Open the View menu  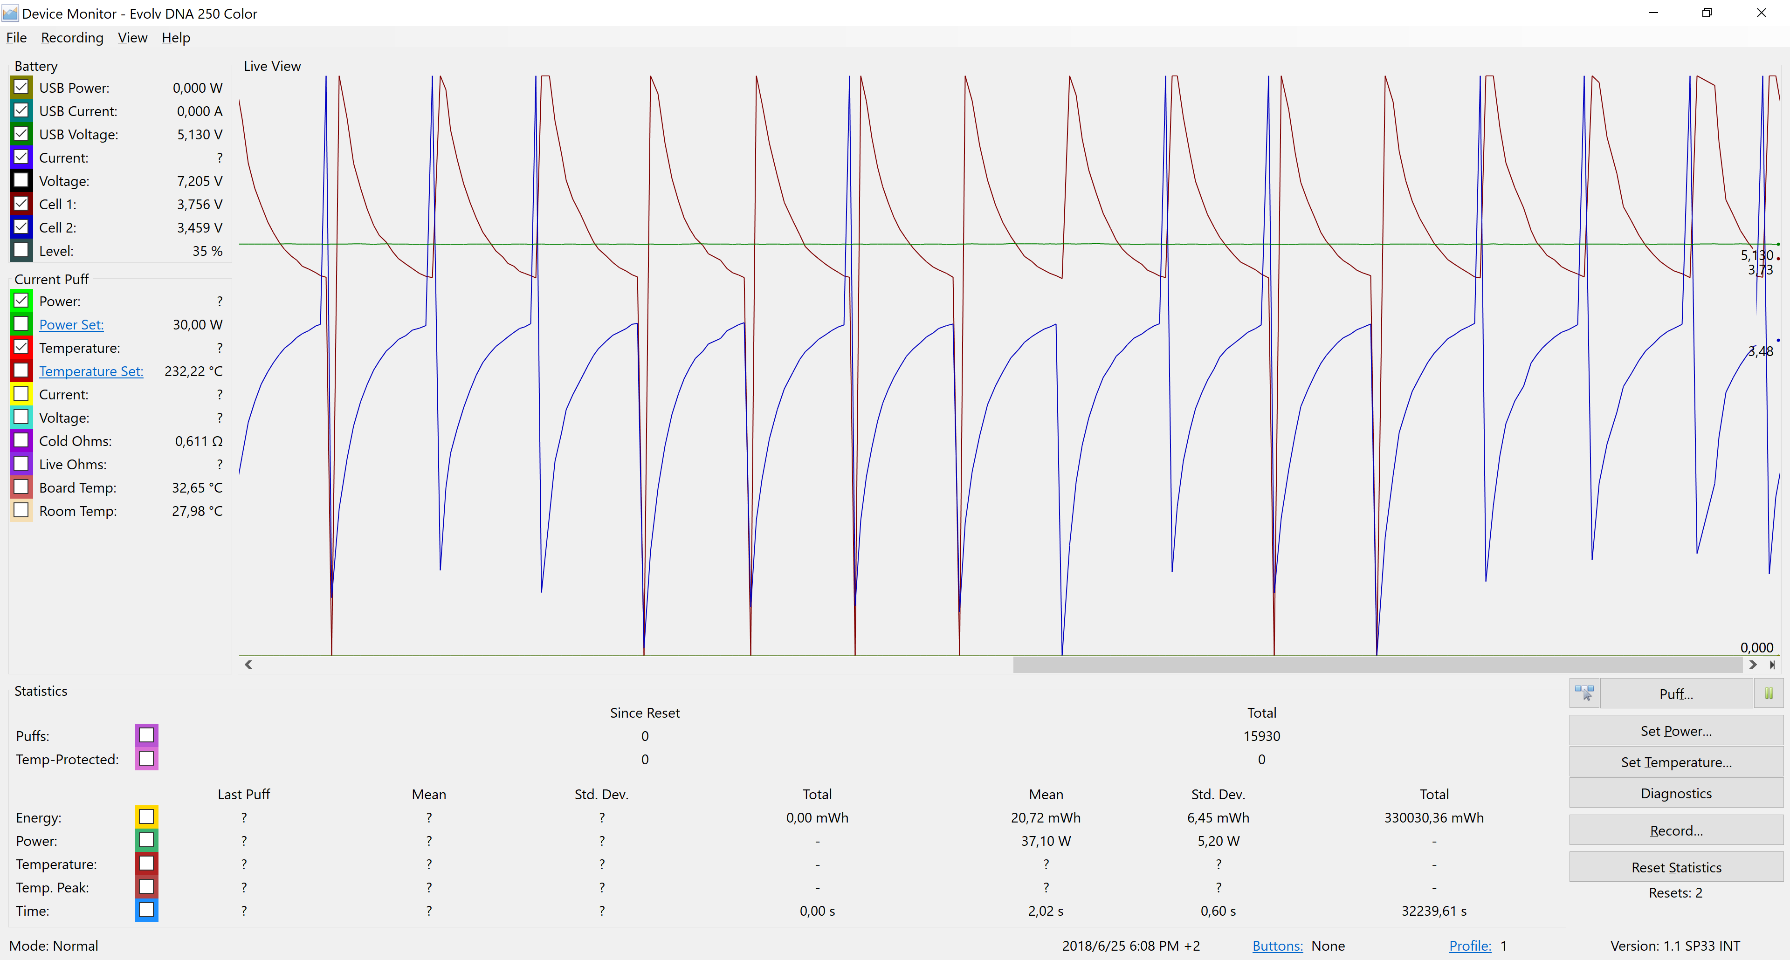[132, 37]
